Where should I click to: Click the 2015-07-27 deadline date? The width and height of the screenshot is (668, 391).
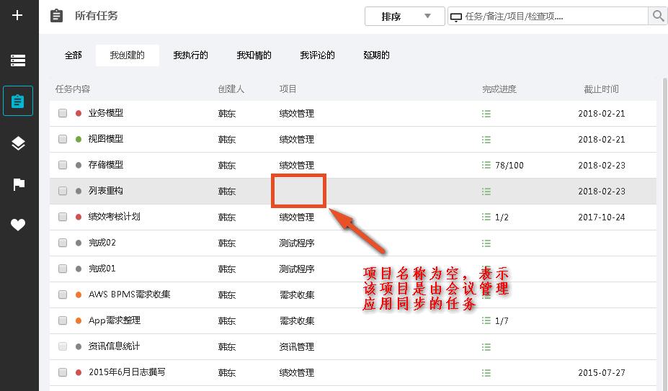point(602,373)
